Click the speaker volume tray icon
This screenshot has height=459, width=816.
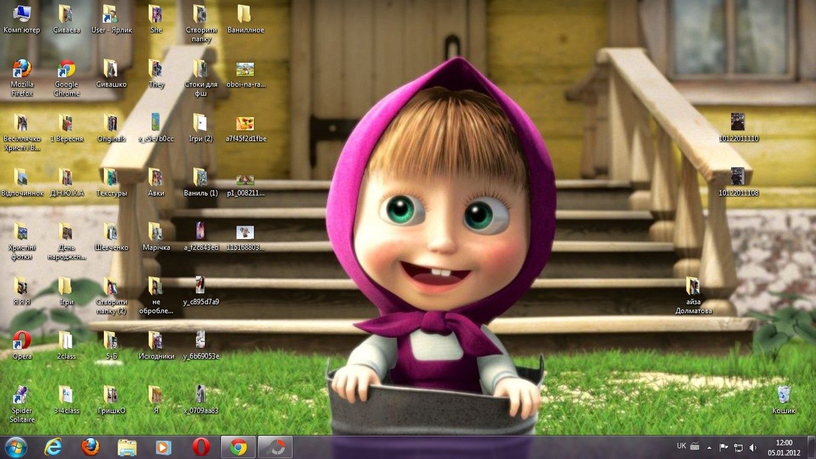(x=754, y=448)
